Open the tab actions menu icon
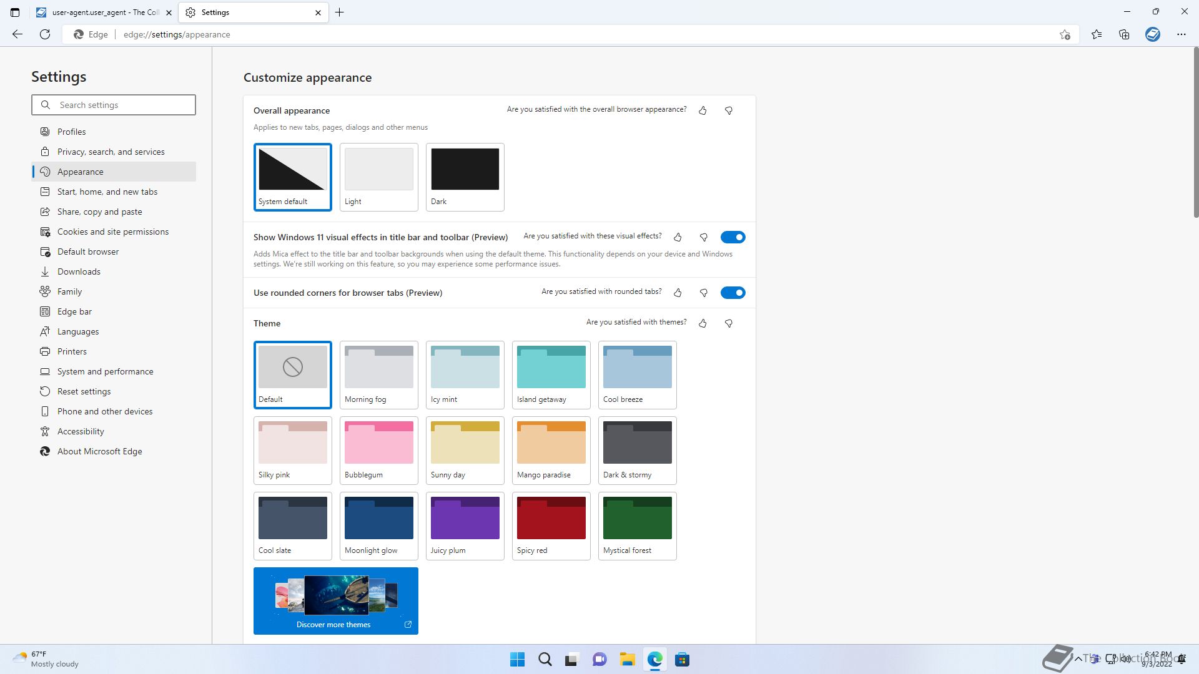Image resolution: width=1199 pixels, height=674 pixels. [15, 12]
